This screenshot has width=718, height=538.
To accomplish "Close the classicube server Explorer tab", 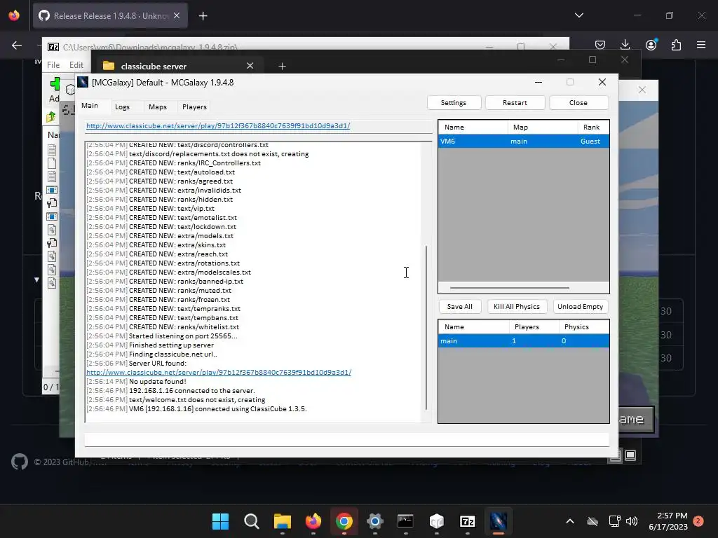I will tap(250, 66).
